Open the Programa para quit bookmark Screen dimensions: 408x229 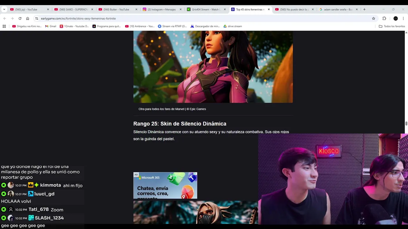coord(106,26)
